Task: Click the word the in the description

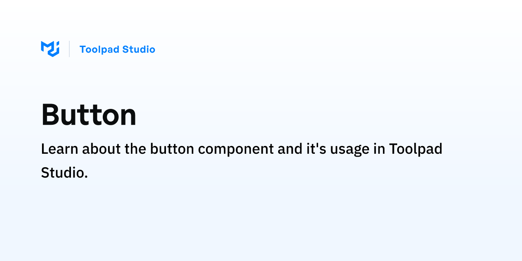Action: tap(135, 149)
